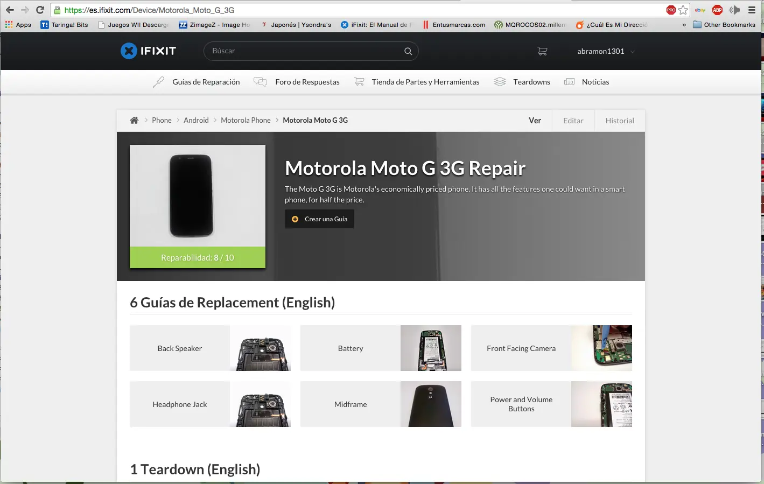Click the Reparabilidad 8 / 10 banner
This screenshot has width=764, height=484.
(x=198, y=257)
